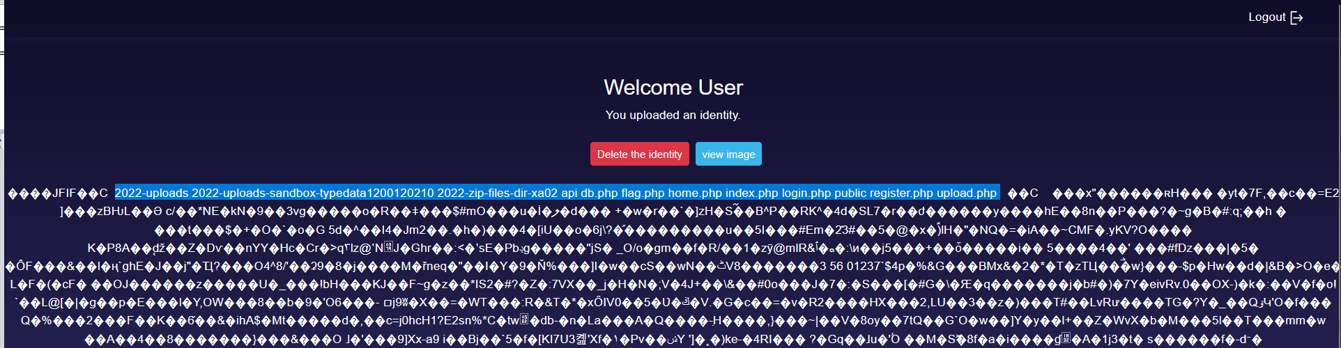
Task: Click the highlighted word index.php
Action: (751, 193)
